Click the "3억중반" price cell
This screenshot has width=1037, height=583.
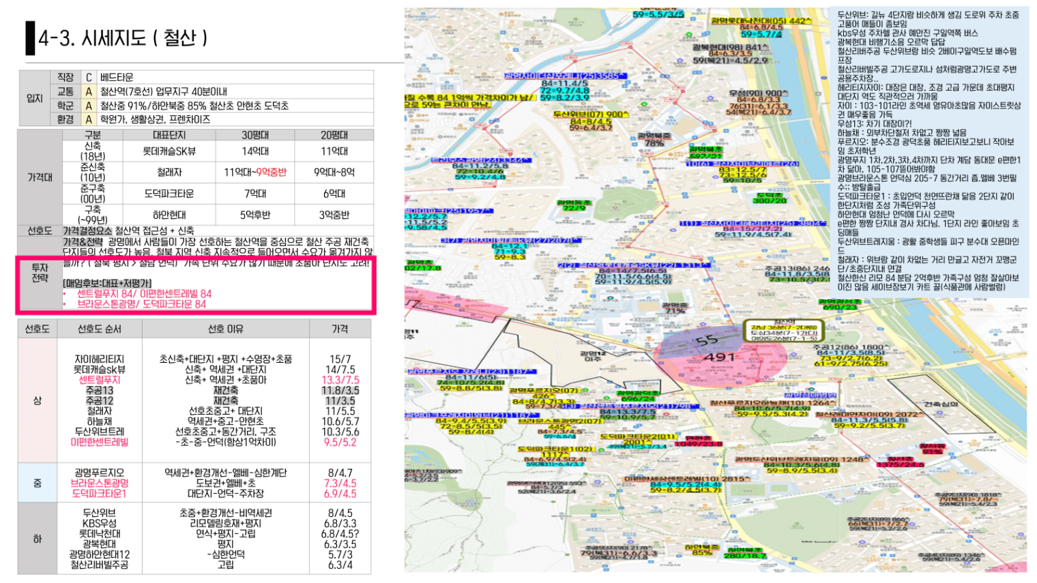click(334, 215)
